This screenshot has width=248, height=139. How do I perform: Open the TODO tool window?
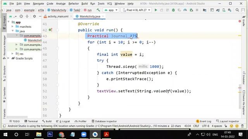click(x=14, y=121)
